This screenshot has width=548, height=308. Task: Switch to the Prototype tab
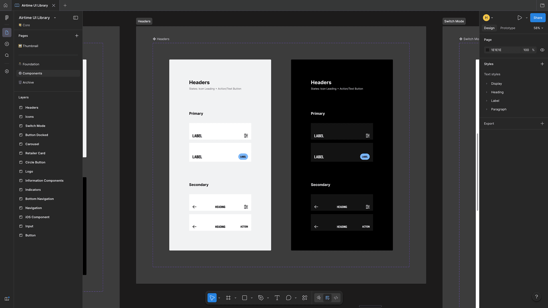507,28
